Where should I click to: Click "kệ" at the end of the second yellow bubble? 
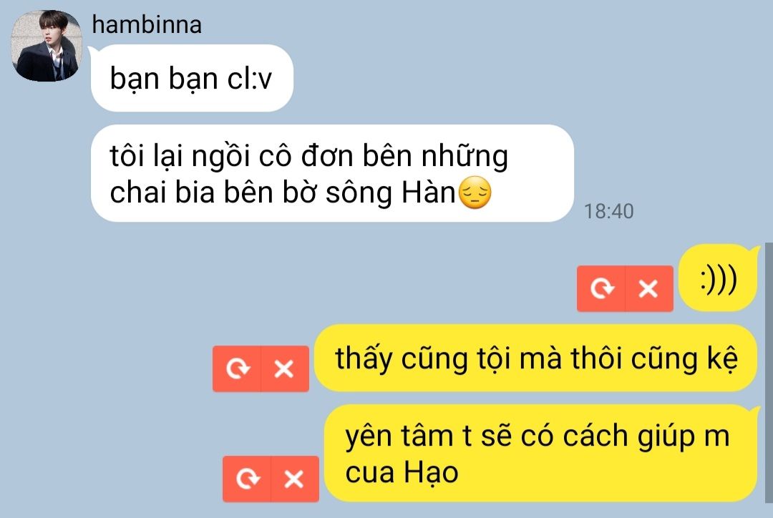(x=723, y=358)
